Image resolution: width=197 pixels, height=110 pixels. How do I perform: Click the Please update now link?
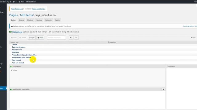pos(38,9)
